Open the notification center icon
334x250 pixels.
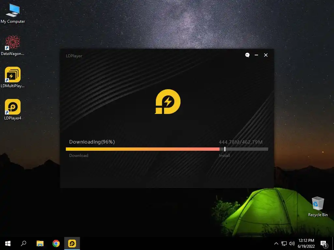pos(324,244)
